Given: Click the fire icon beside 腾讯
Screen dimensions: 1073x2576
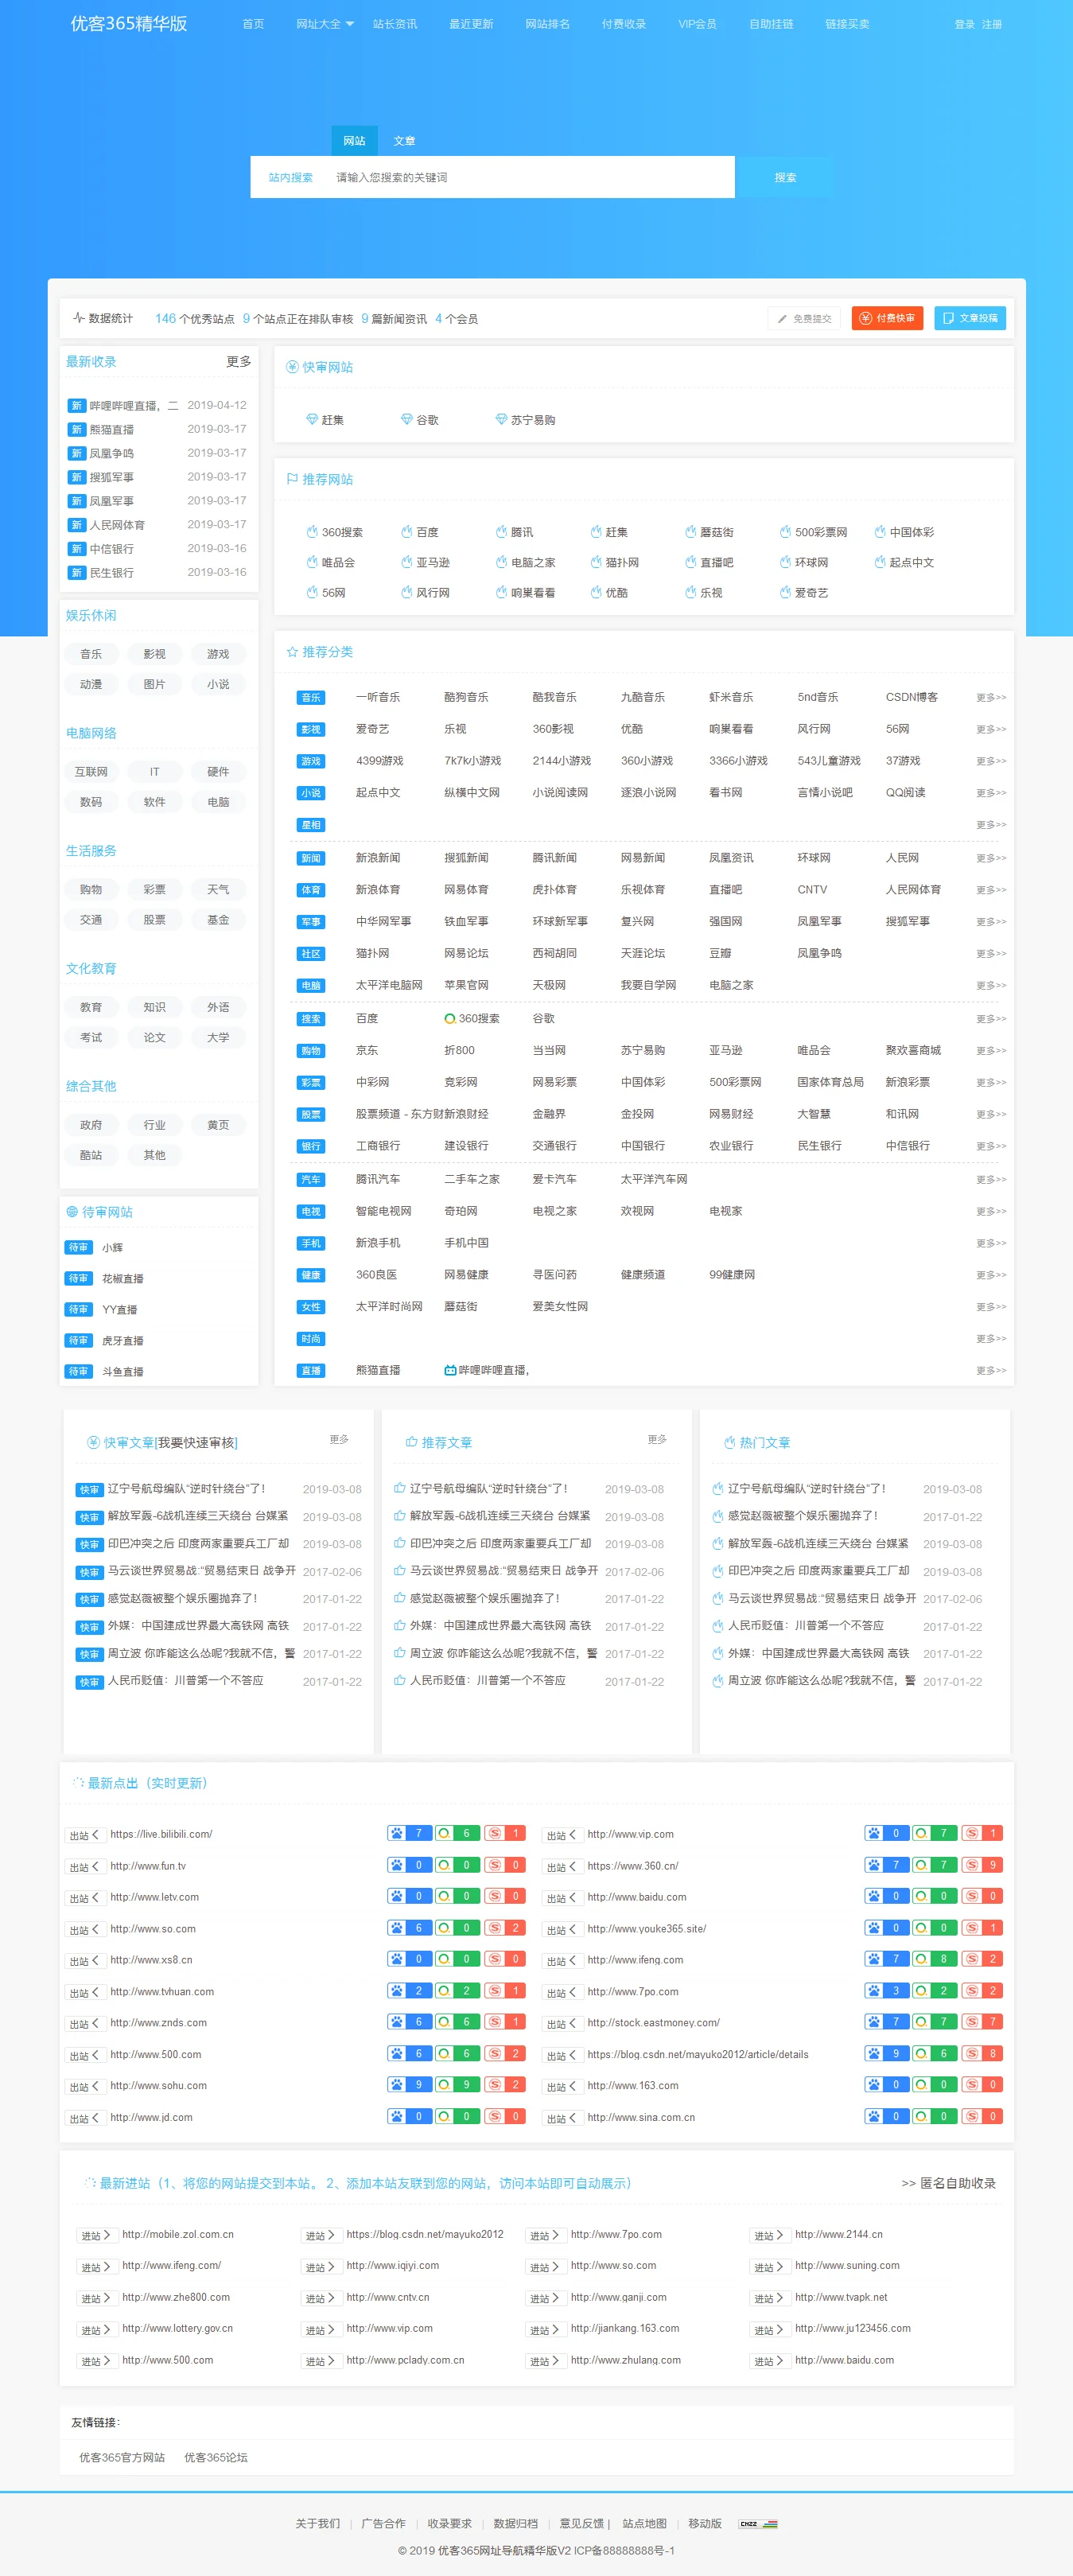Looking at the screenshot, I should pos(501,532).
